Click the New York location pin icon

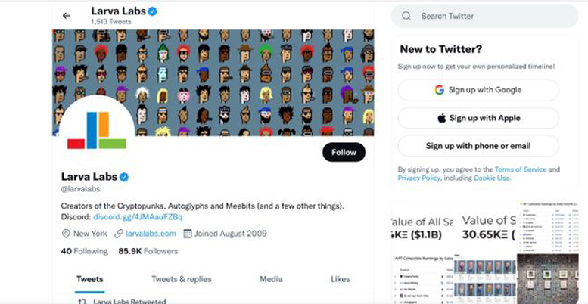point(66,234)
